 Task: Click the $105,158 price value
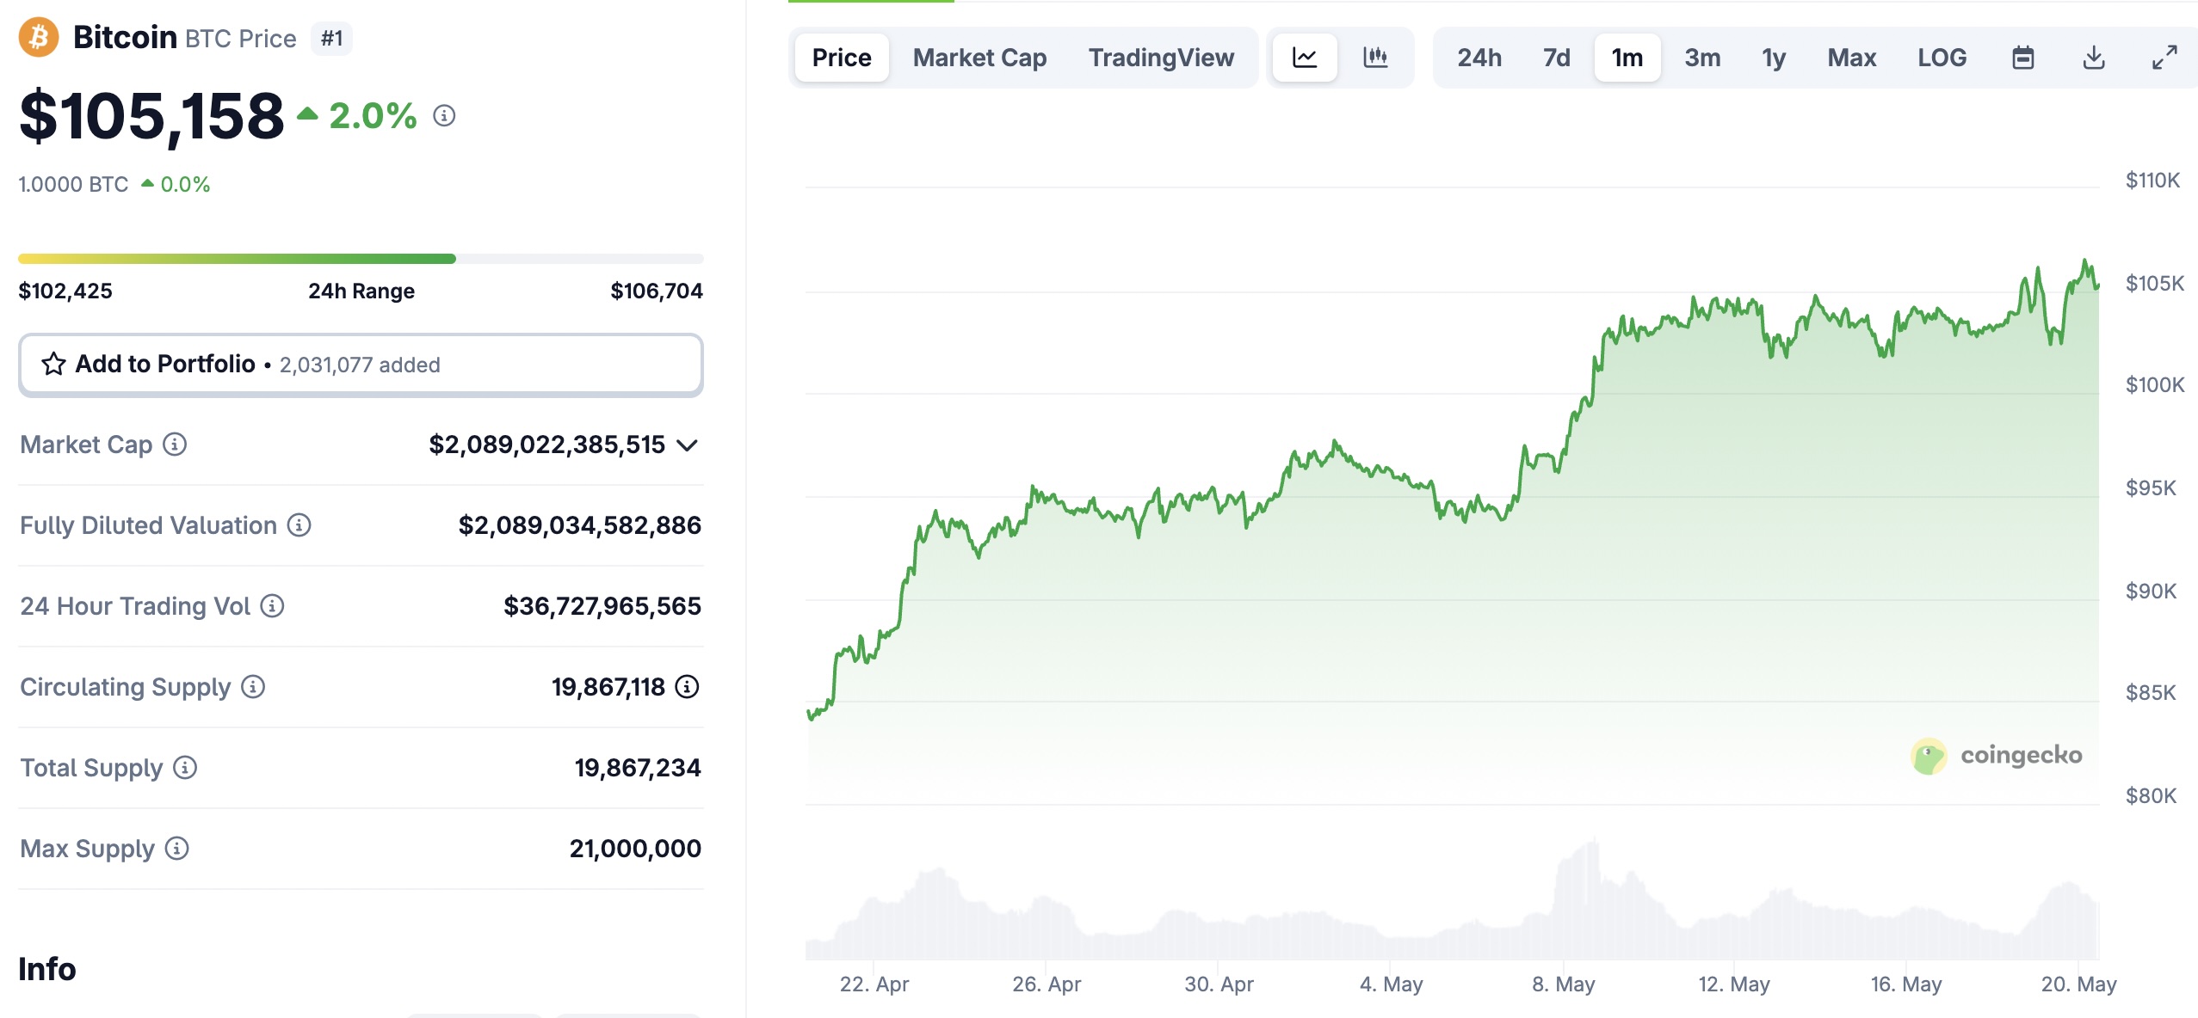pyautogui.click(x=151, y=116)
